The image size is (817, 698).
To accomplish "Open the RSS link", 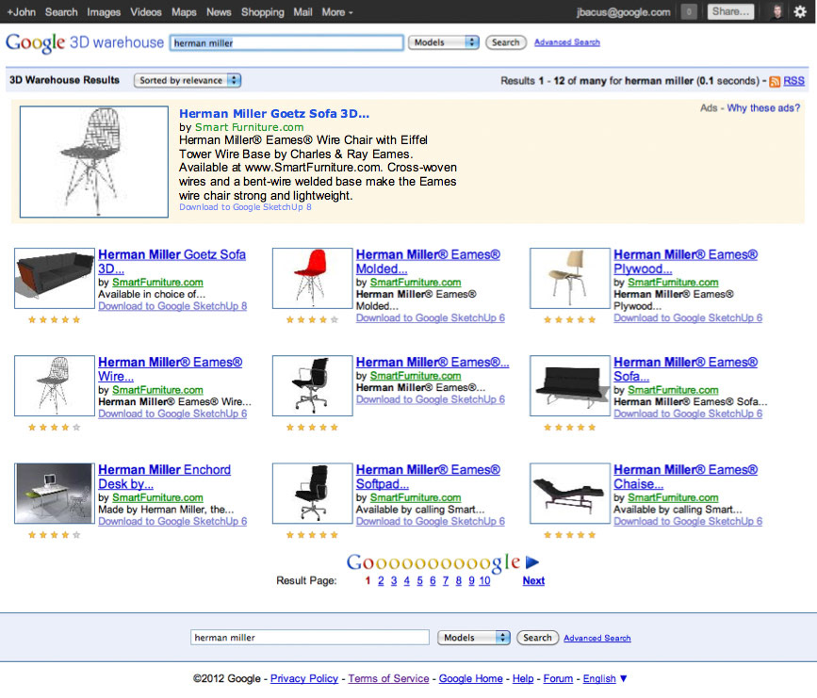I will [x=793, y=81].
